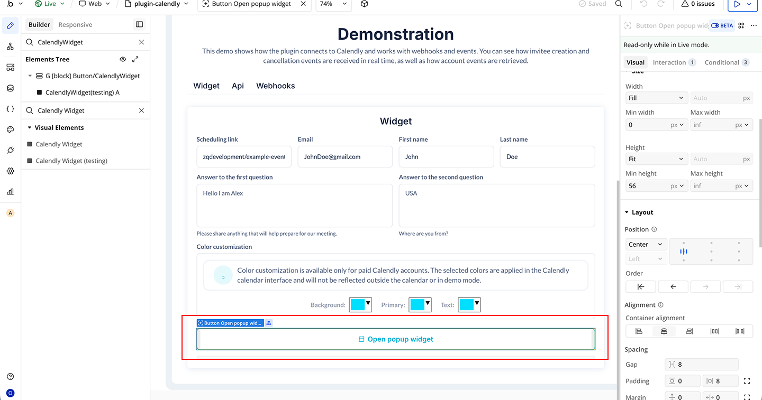Image resolution: width=762 pixels, height=400 pixels.
Task: Open the Settings gear icon in sidebar
Action: (x=10, y=171)
